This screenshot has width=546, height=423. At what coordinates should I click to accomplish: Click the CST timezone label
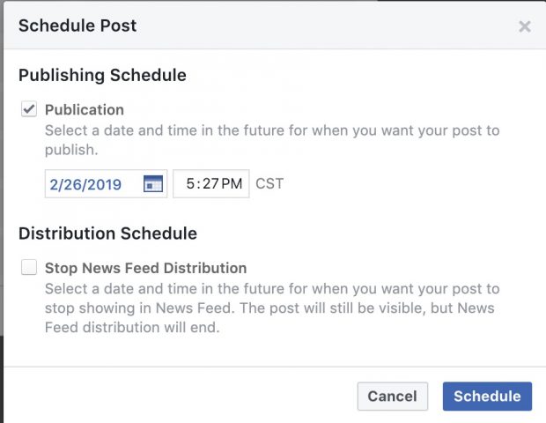[x=269, y=183]
